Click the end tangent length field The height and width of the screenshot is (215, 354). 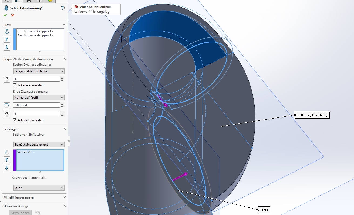[36, 114]
